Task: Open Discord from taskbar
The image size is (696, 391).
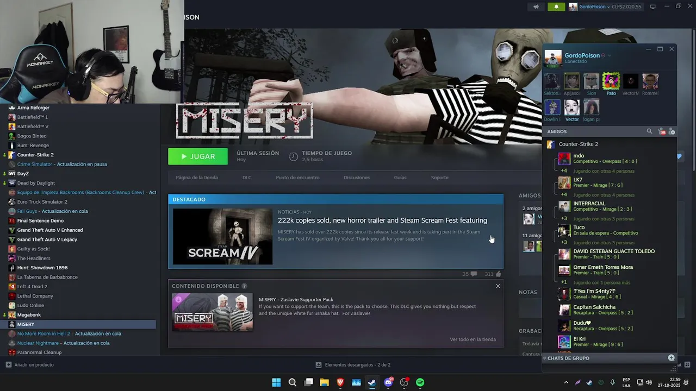Action: pyautogui.click(x=388, y=382)
